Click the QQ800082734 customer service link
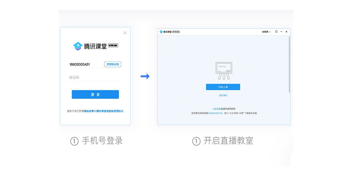 click(x=215, y=113)
